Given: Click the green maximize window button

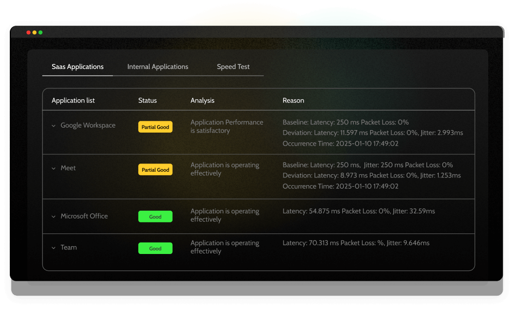Looking at the screenshot, I should (41, 32).
